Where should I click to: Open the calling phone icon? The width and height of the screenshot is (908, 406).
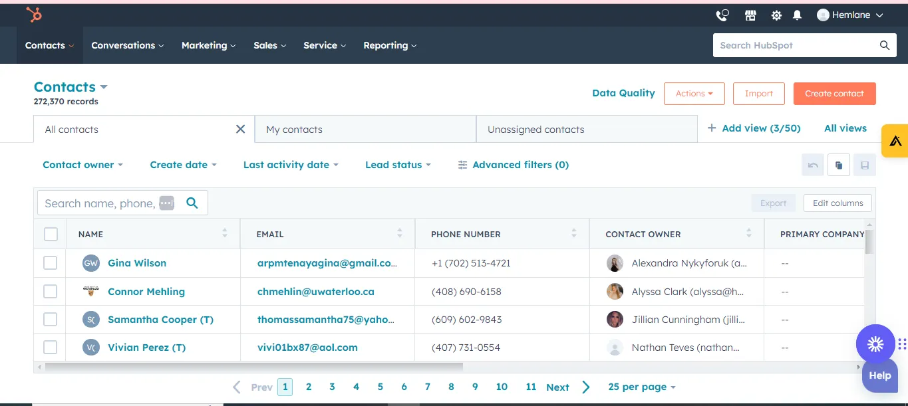(722, 15)
